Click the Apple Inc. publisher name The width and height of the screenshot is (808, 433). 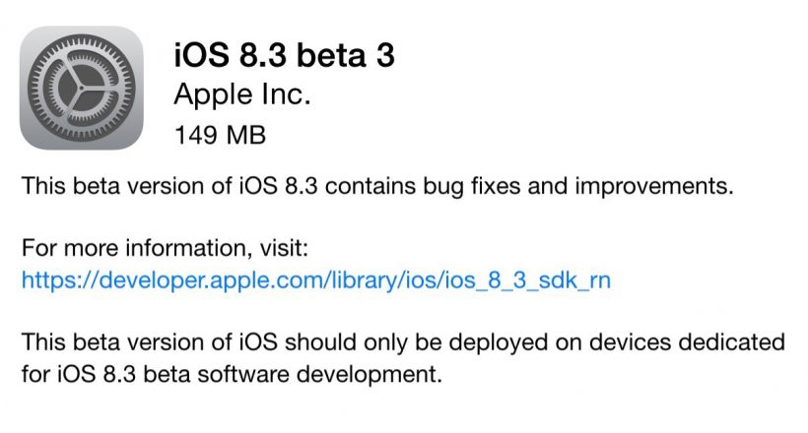[242, 94]
